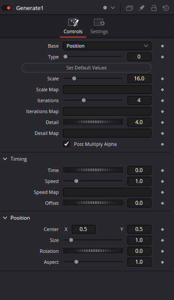Click the Speed keyframe diamond
The height and width of the screenshot is (300, 174).
162,181
